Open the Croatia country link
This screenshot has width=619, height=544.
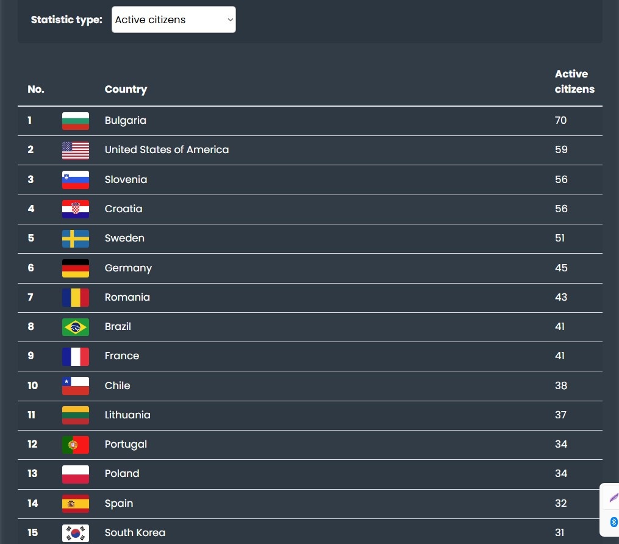[x=123, y=209]
